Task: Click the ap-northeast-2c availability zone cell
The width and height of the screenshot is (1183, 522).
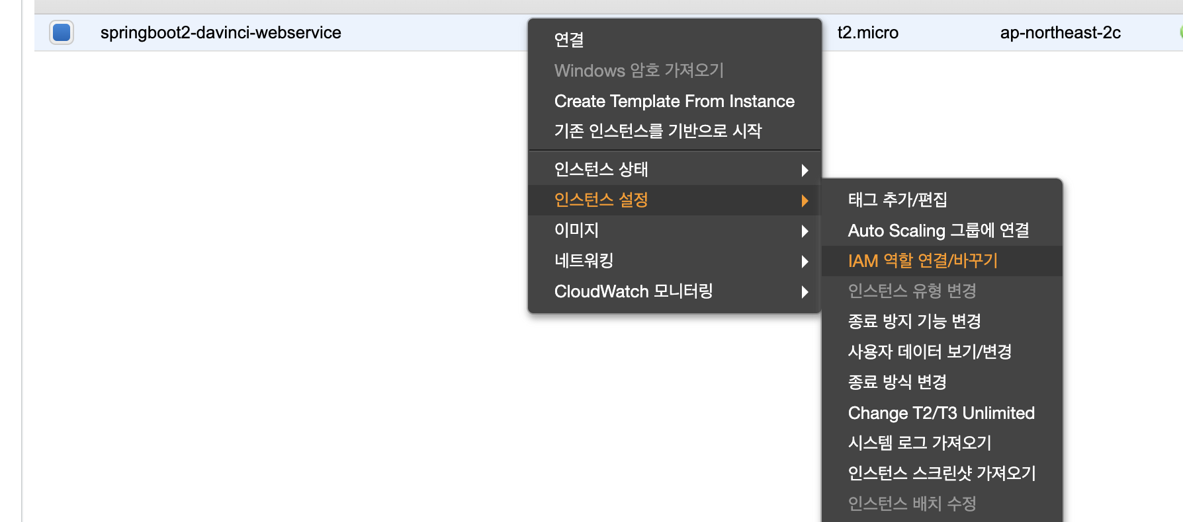Action: [1060, 32]
